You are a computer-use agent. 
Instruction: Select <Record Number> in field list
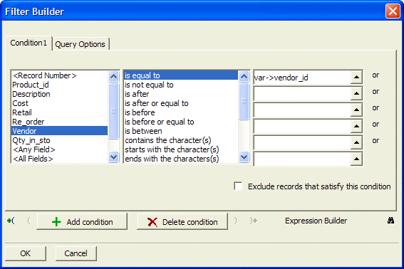point(60,75)
